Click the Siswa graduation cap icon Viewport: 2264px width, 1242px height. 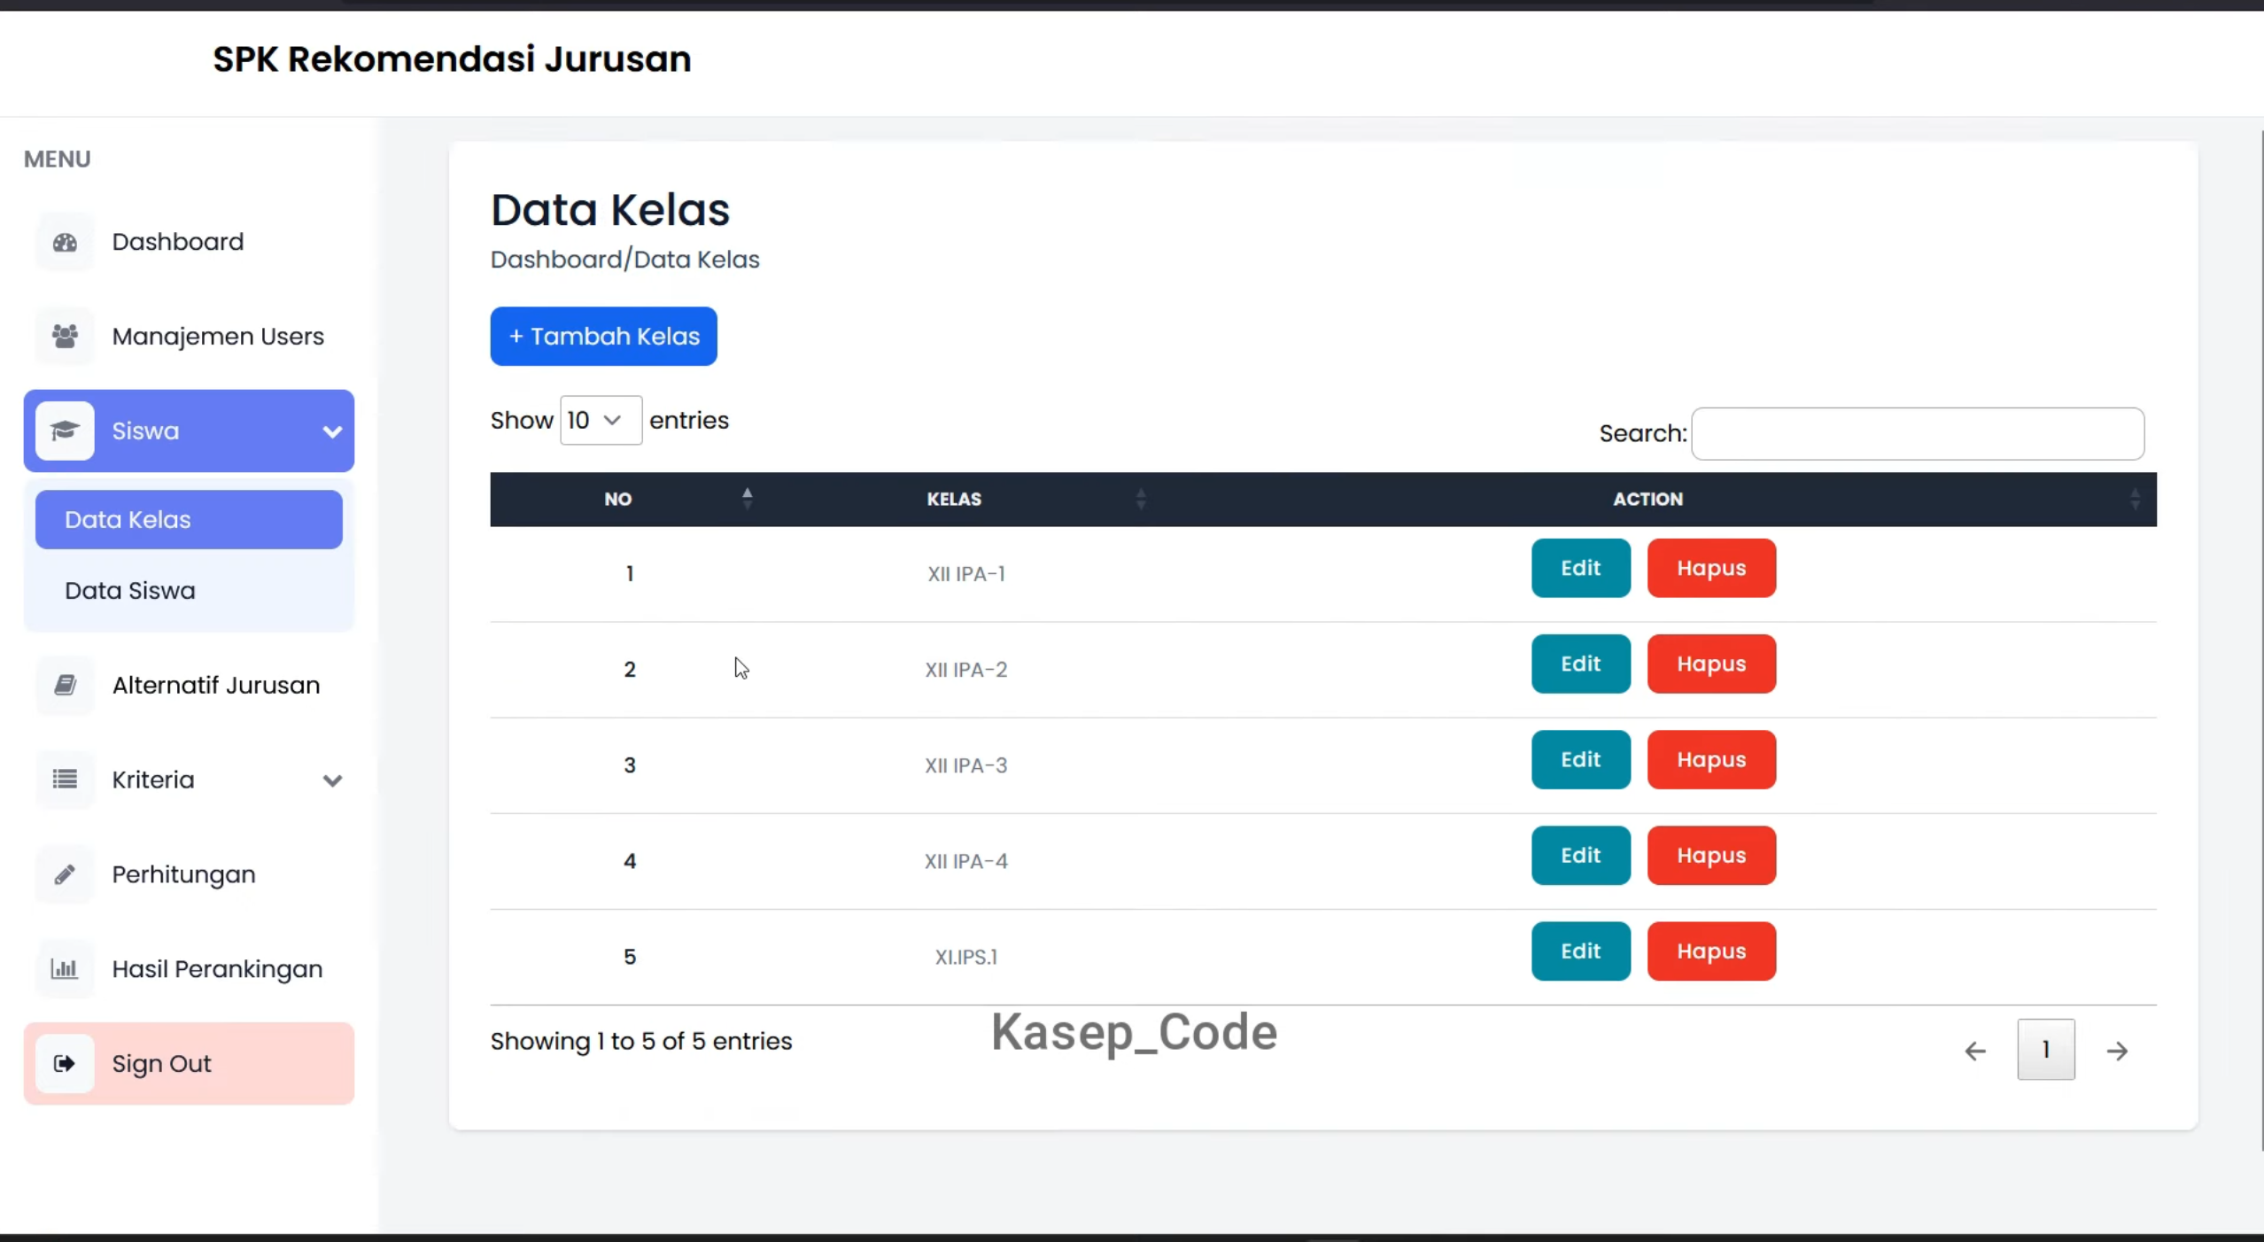tap(65, 431)
